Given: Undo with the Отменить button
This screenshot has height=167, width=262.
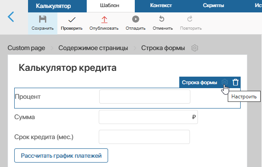Looking at the screenshot, I should pyautogui.click(x=162, y=23).
